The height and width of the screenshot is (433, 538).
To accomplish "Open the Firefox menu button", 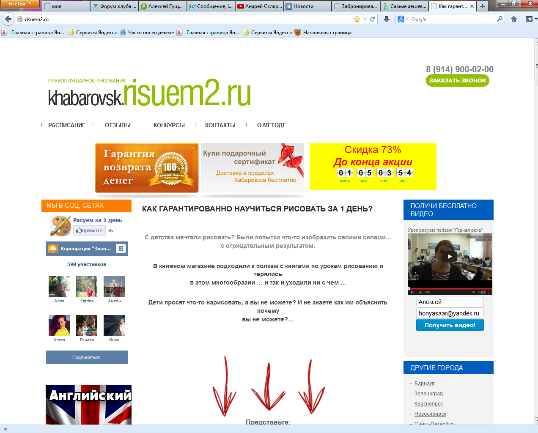I will [x=20, y=4].
